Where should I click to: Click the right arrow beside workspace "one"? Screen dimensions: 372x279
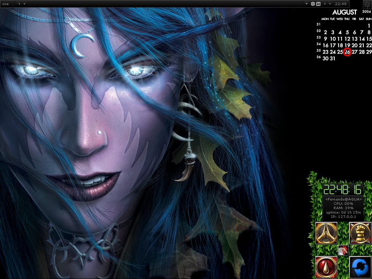click(24, 4)
